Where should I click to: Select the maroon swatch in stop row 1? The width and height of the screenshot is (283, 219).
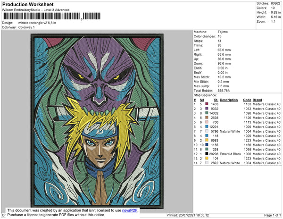pos(207,104)
